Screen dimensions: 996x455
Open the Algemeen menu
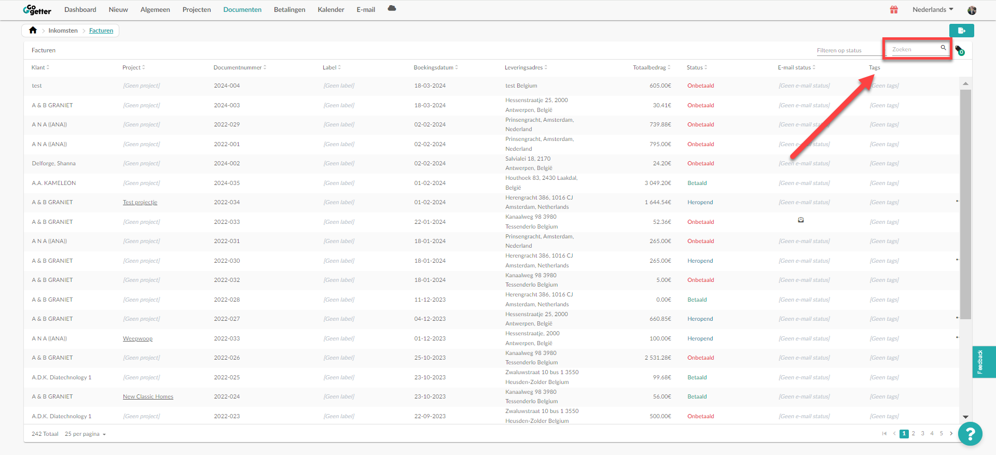[155, 10]
